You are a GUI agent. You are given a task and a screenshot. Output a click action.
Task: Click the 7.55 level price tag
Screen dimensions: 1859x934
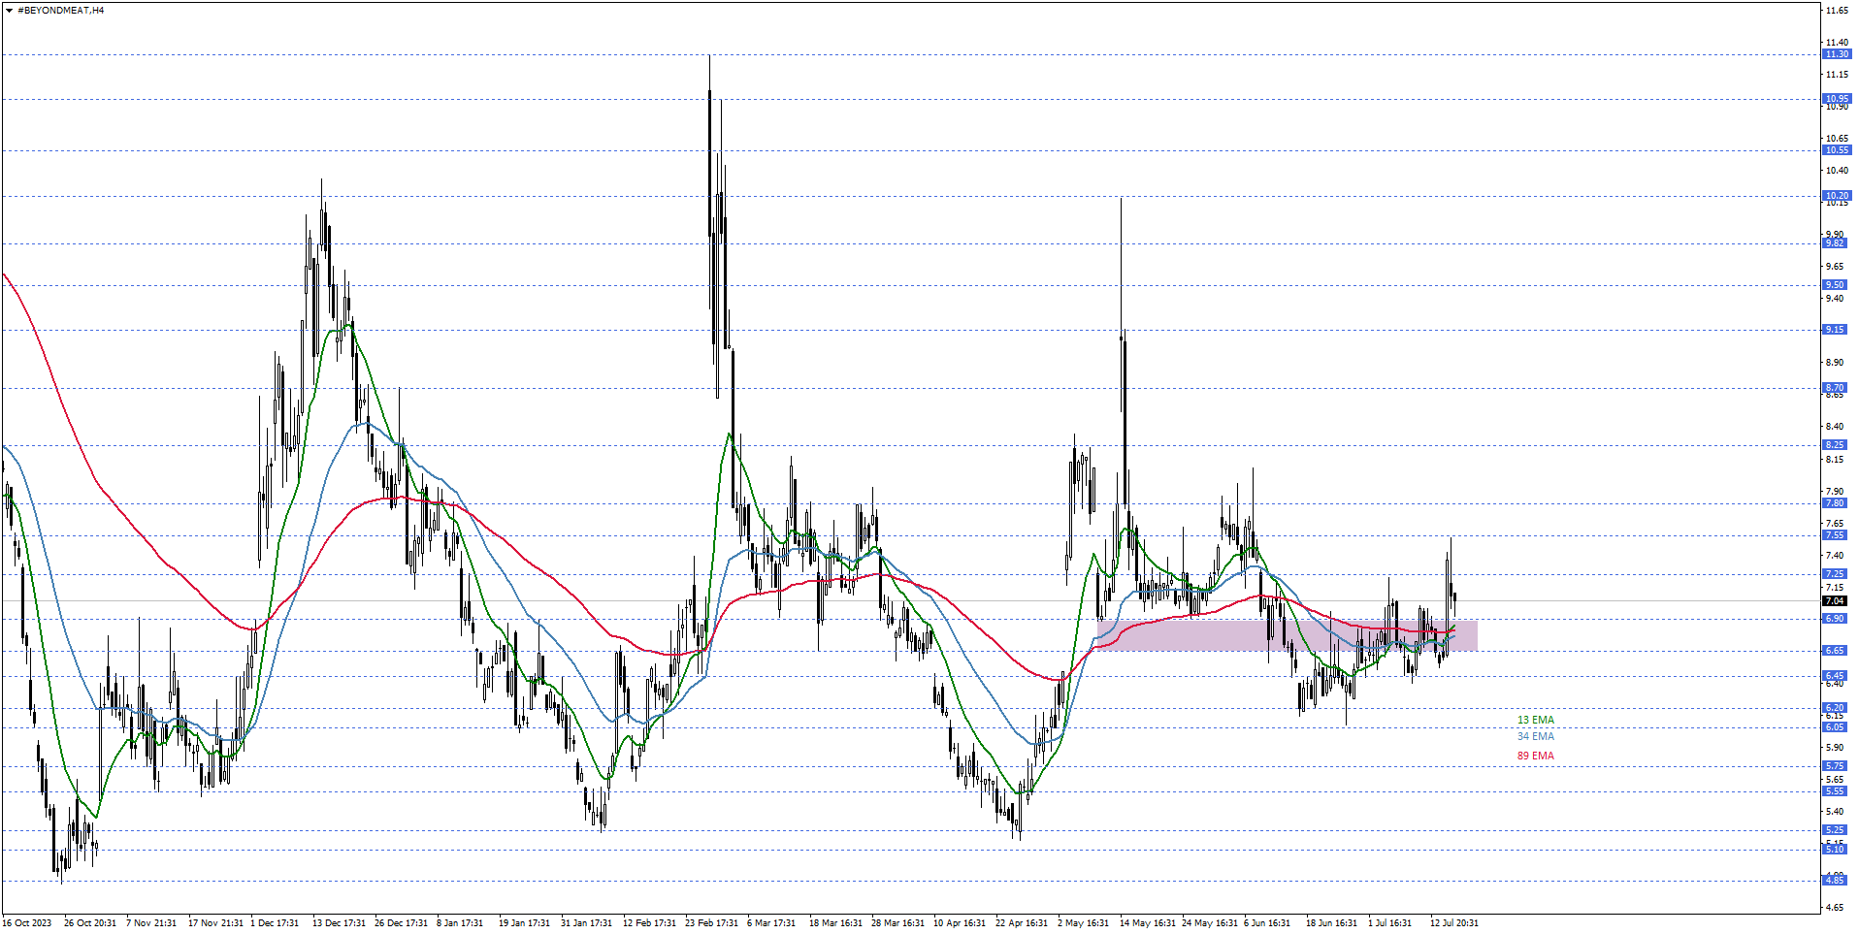1836,535
